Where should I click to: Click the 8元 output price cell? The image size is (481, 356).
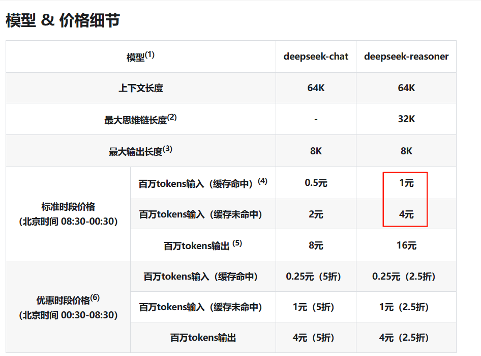click(316, 245)
